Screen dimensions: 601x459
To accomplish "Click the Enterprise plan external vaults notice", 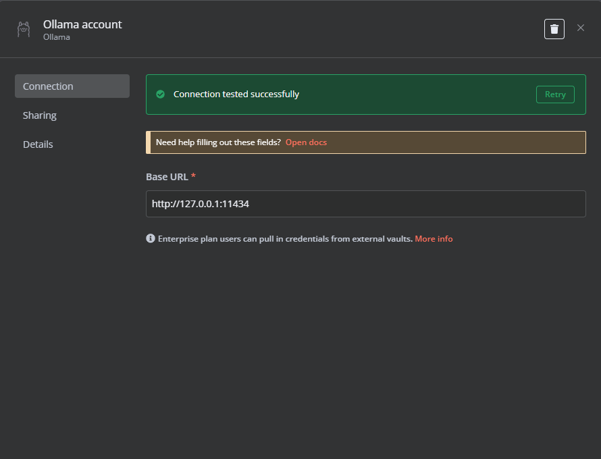I will tap(285, 239).
